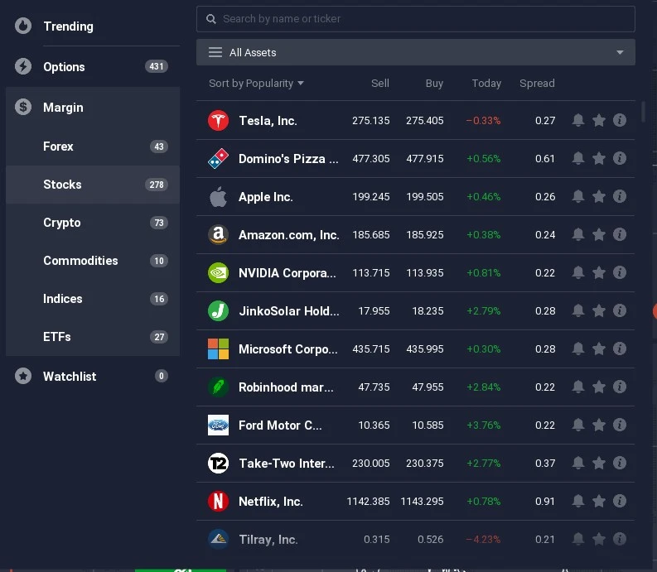Open info icon for Domino's Pizza
Image resolution: width=657 pixels, height=572 pixels.
tap(620, 159)
